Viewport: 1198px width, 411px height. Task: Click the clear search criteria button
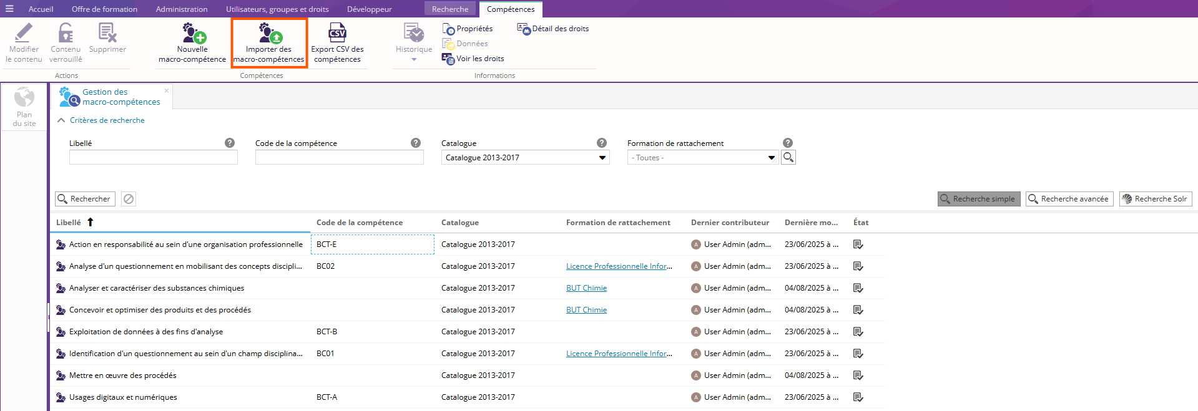129,199
